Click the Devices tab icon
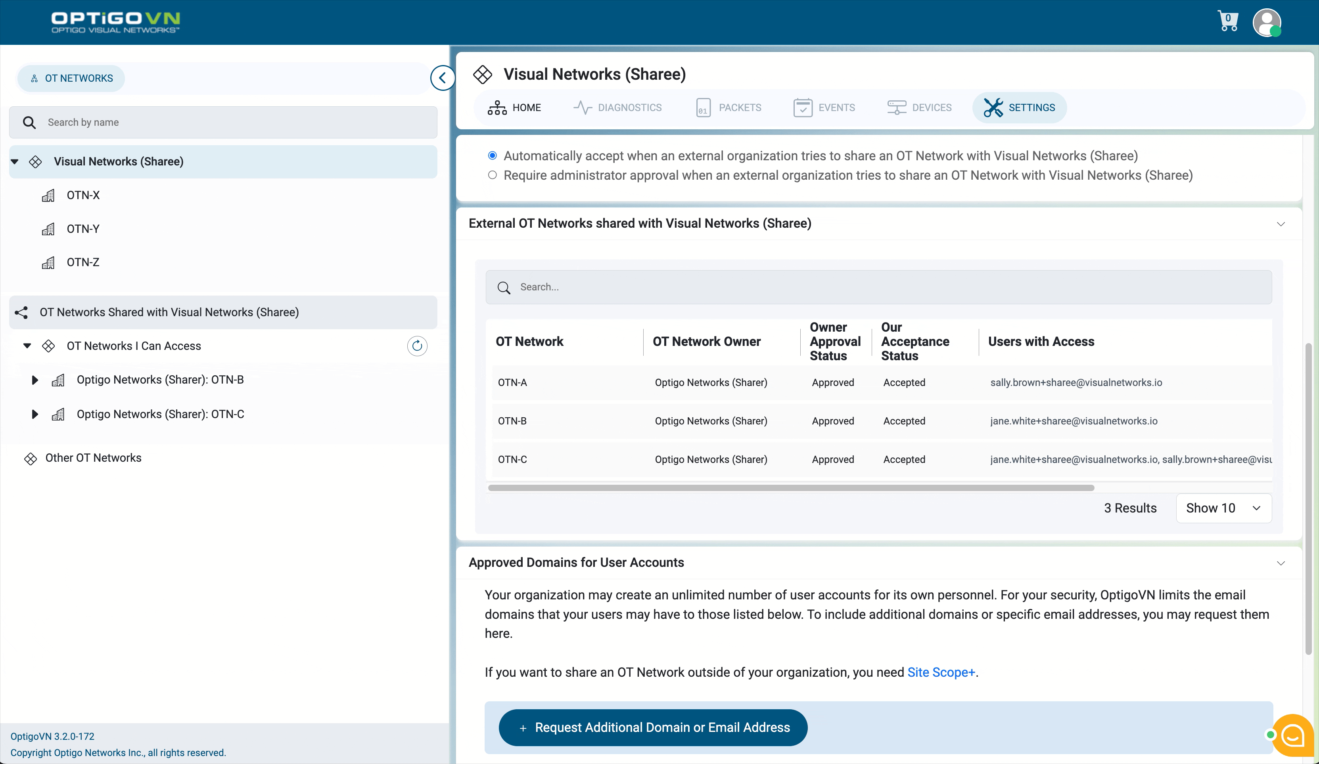The height and width of the screenshot is (764, 1319). (x=897, y=107)
